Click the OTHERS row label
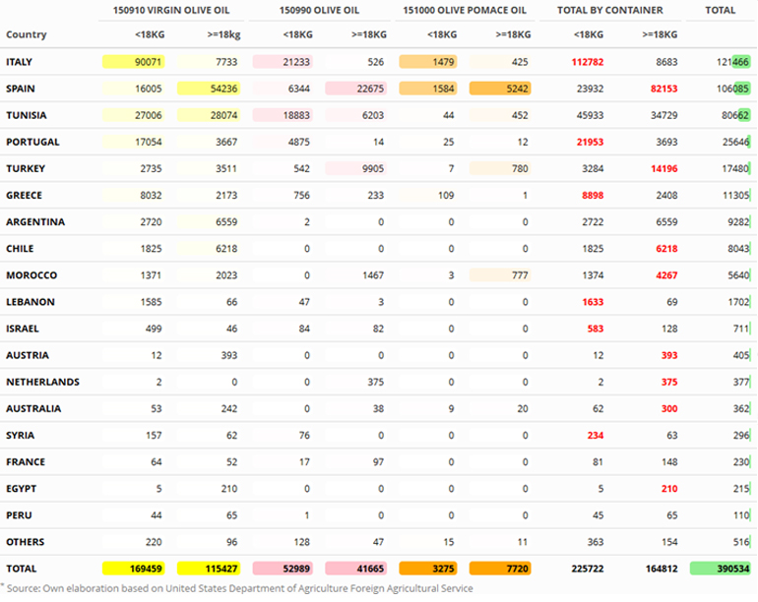 pyautogui.click(x=25, y=542)
